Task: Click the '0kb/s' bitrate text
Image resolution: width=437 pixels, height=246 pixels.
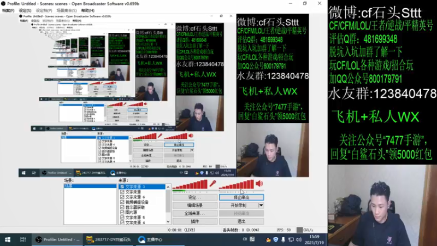Action: (308, 230)
